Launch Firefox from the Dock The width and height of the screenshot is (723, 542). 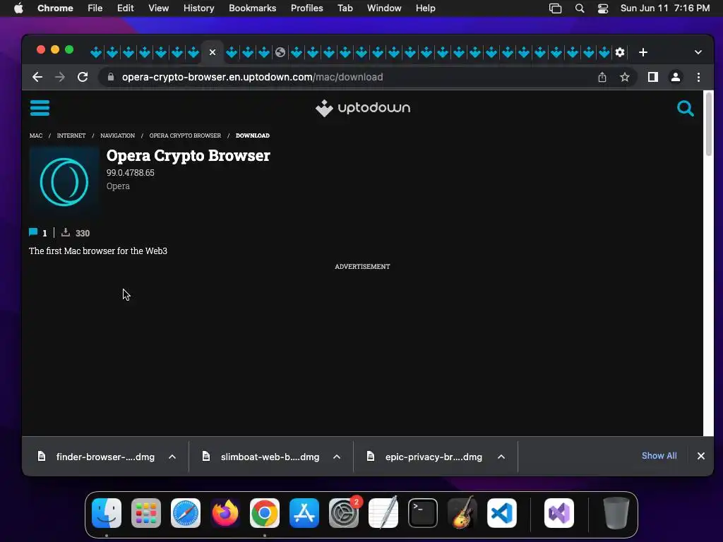(x=225, y=513)
